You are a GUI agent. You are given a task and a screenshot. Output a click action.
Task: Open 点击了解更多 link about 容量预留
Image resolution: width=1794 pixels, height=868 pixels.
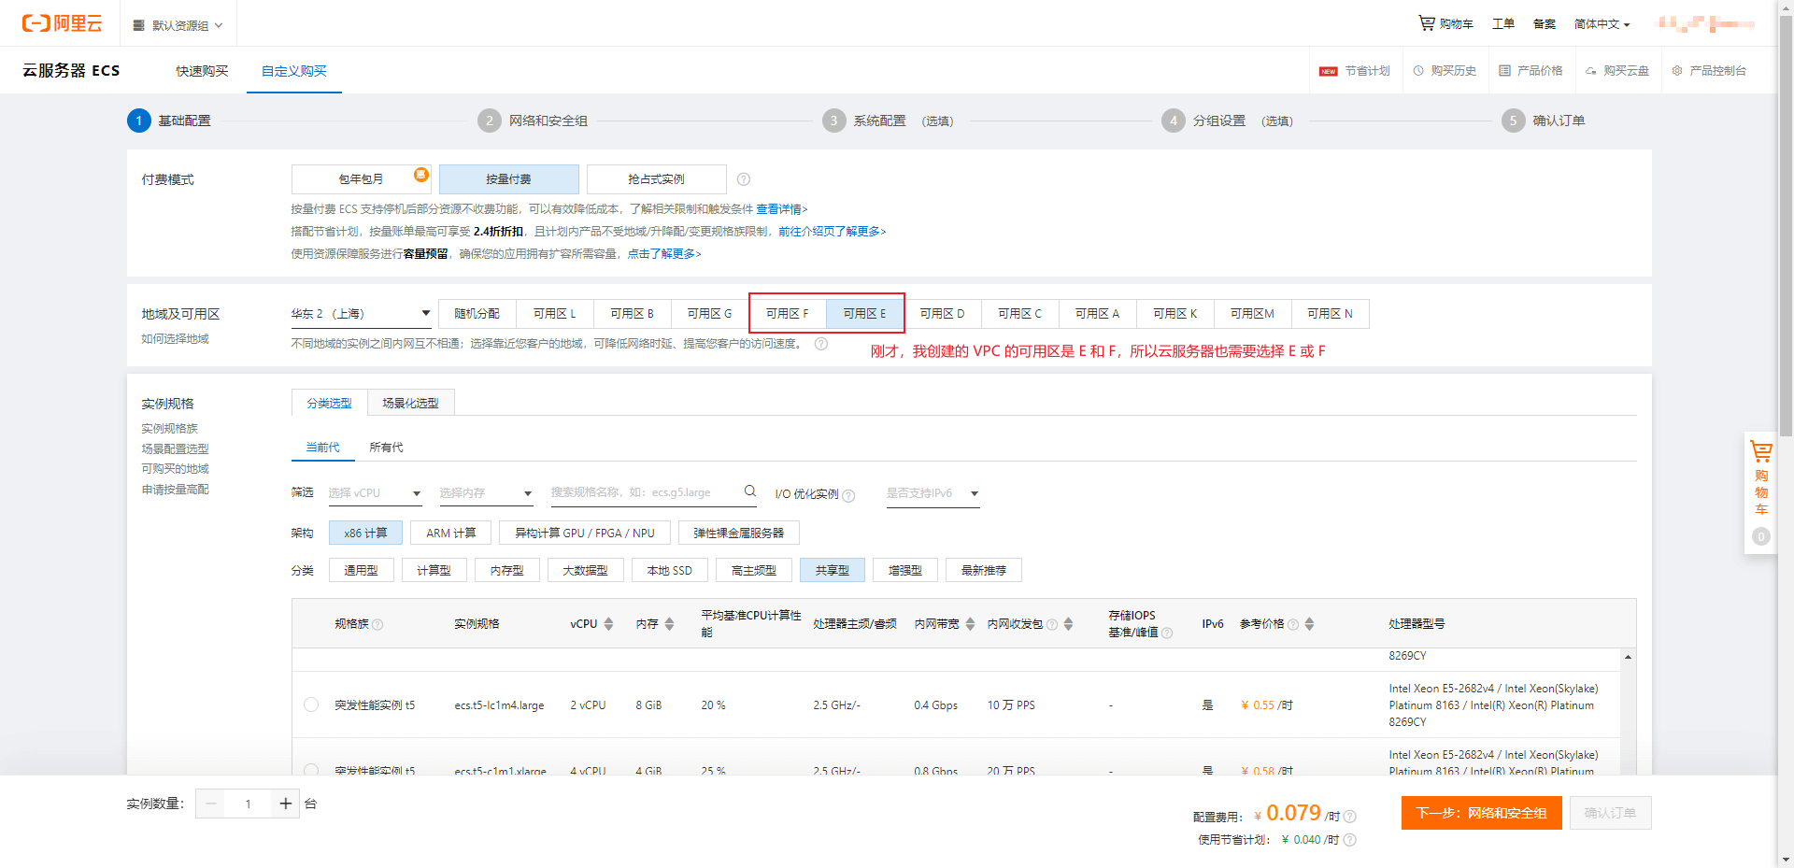point(663,254)
